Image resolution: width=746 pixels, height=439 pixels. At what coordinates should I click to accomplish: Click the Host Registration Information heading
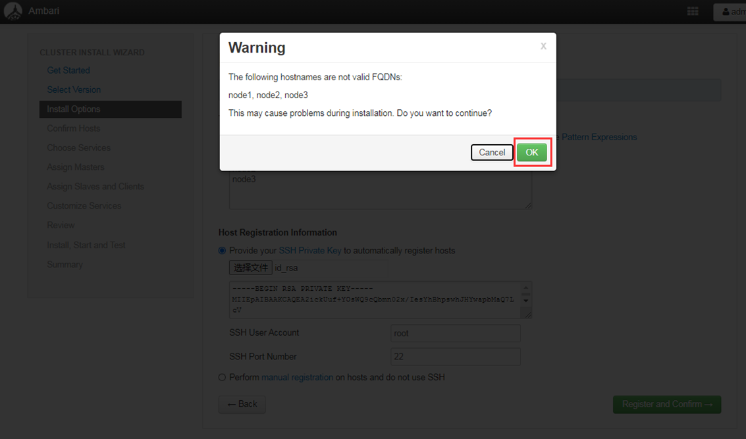click(277, 232)
